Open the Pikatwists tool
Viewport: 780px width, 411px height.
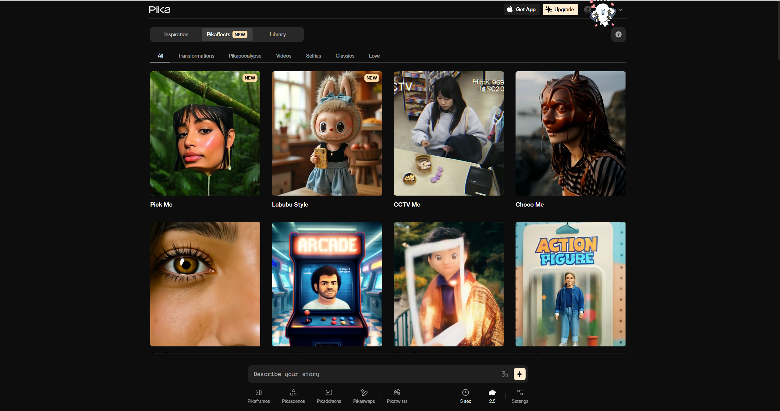coord(397,396)
